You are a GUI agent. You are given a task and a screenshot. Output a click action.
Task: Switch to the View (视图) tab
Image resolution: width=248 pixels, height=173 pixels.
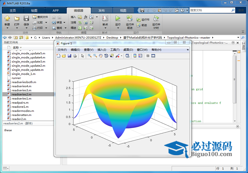pos(123,11)
